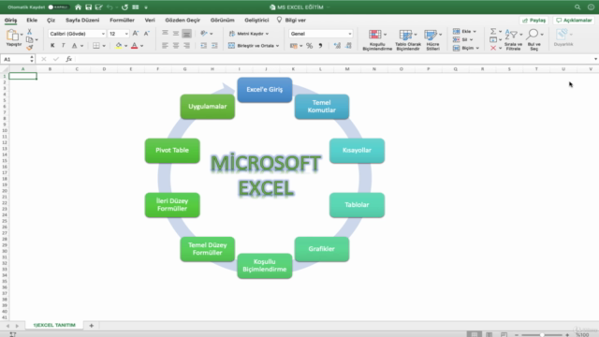Toggle top vertical alignment
Screen dimensions: 599x337
tap(165, 34)
